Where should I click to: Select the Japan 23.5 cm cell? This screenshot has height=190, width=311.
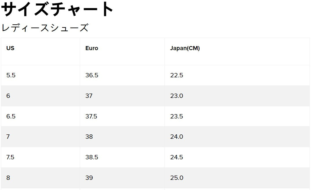pos(177,116)
